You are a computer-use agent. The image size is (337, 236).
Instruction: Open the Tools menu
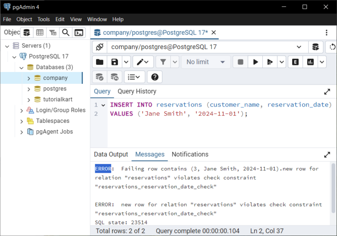point(43,19)
